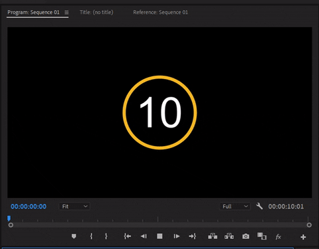
Task: Mark In point with left brace icon
Action: click(91, 236)
